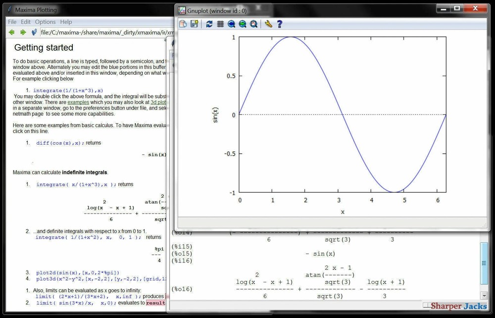This screenshot has width=495, height=318.
Task: Follow the 'examples' hyperlink
Action: coord(78,103)
